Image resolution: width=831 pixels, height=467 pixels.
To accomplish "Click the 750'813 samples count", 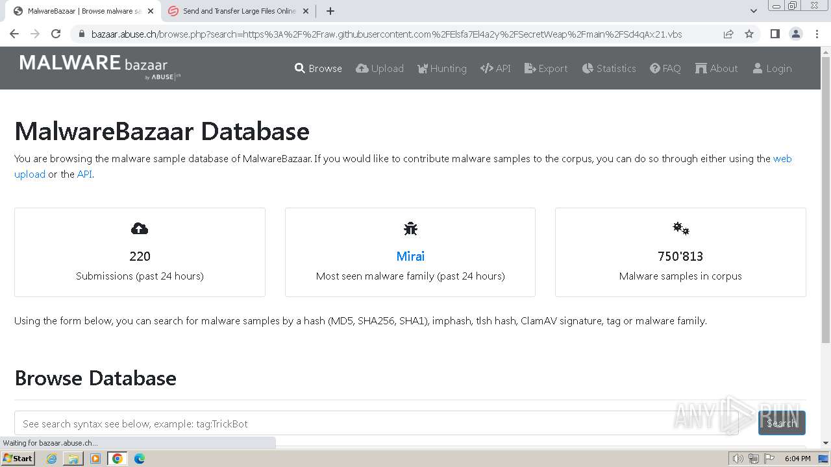I will tap(680, 256).
